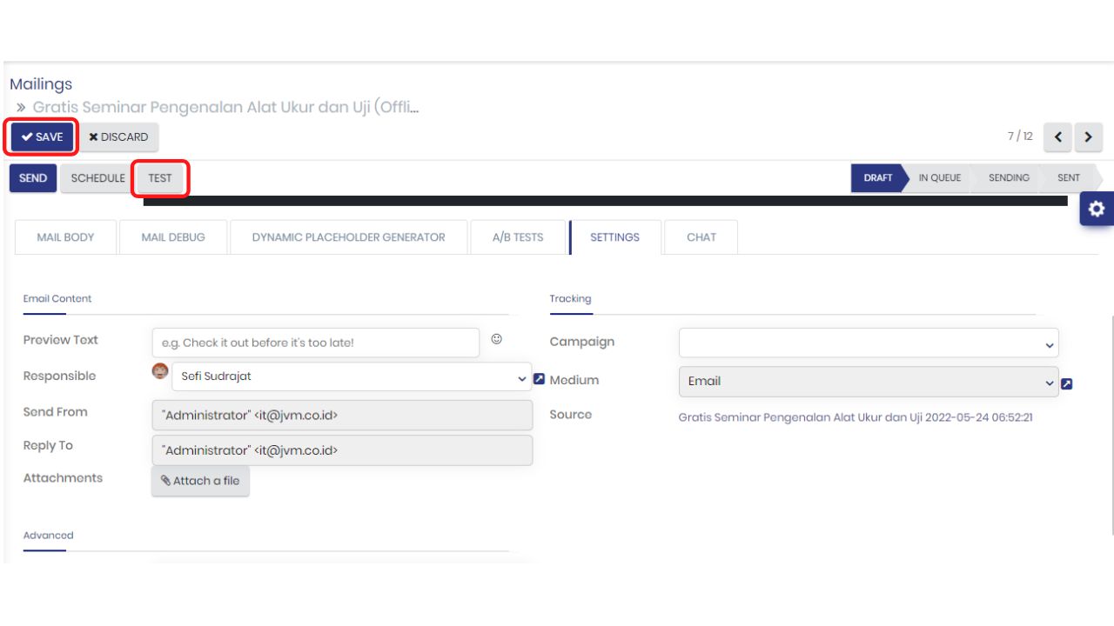Click the 7 / 12 pager counter
Screen dimensions: 1114x626
(x=1020, y=137)
